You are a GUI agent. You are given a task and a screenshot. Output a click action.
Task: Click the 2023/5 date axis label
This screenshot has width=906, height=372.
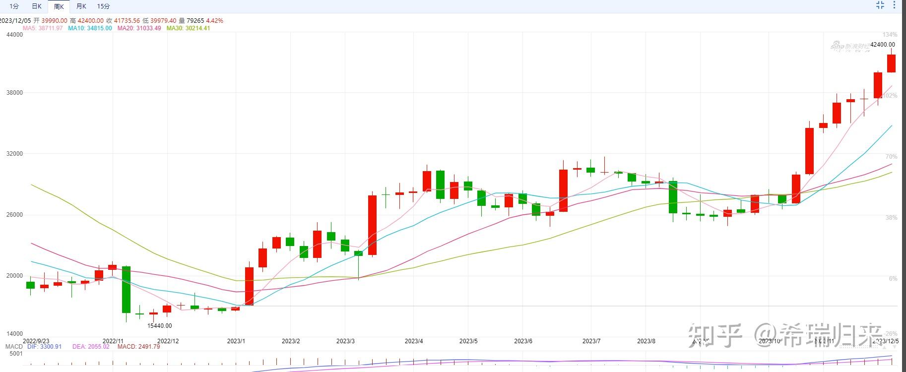(x=468, y=341)
